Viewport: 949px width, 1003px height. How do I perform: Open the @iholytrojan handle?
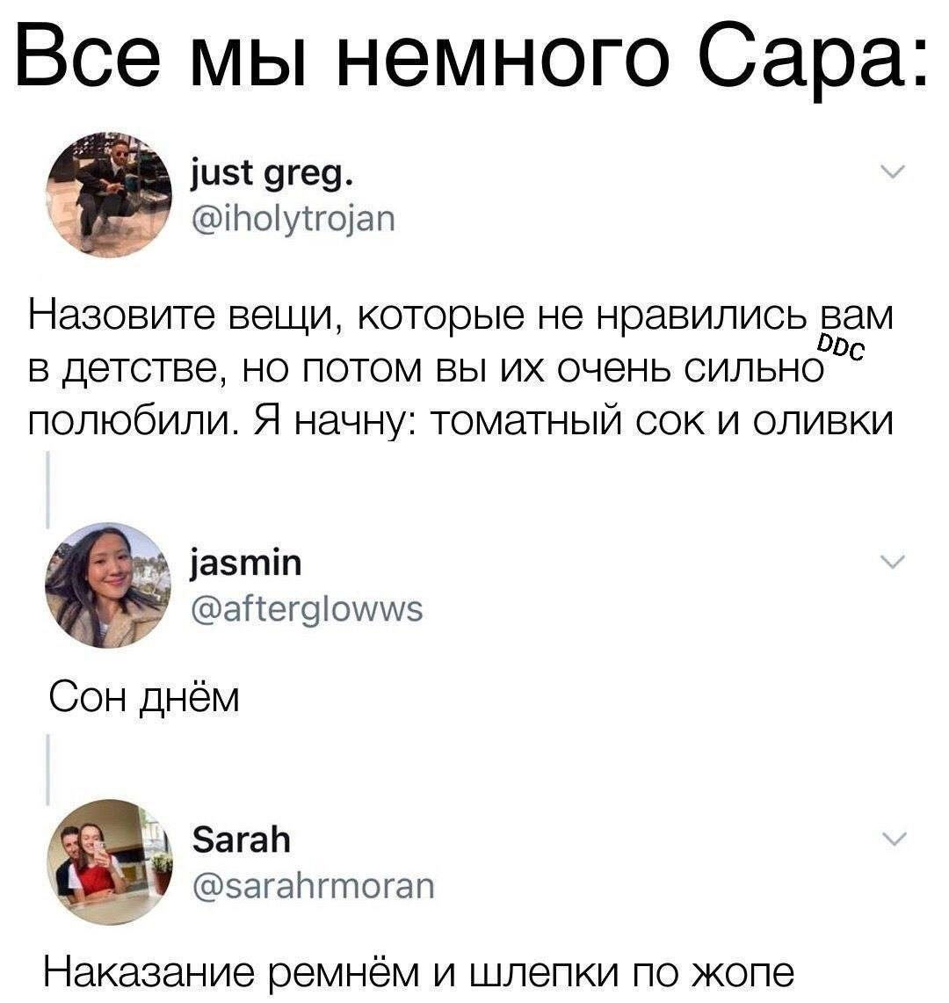pos(293,220)
